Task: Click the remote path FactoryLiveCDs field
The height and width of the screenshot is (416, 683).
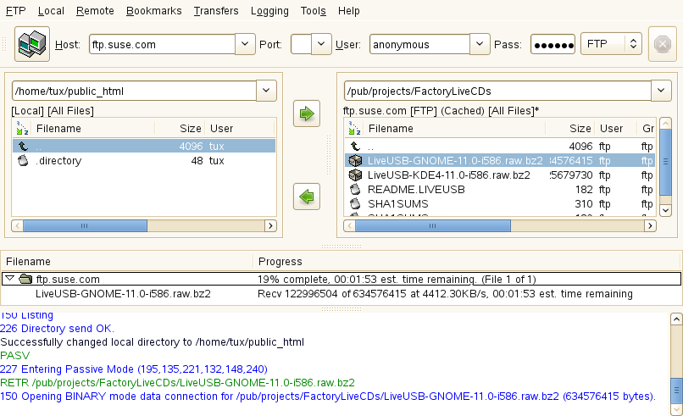Action: coord(497,91)
